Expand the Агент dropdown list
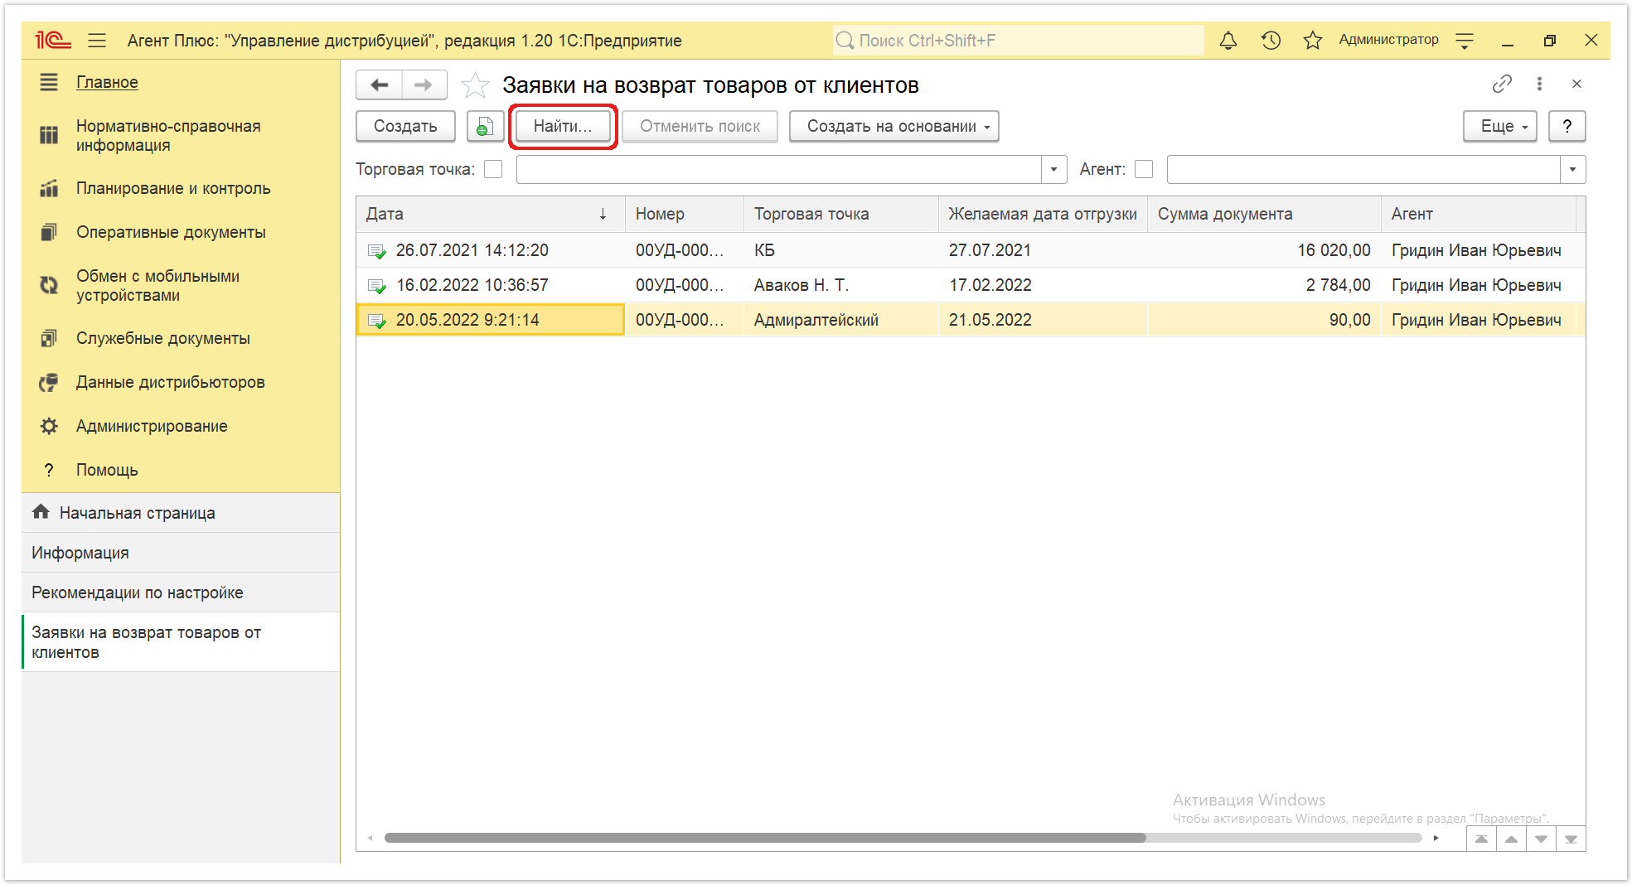The image size is (1632, 885). 1572,169
